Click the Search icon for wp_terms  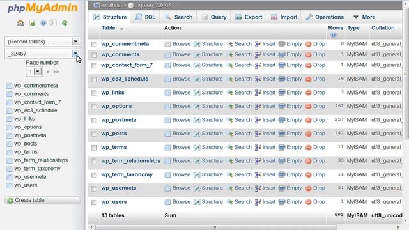pos(230,148)
